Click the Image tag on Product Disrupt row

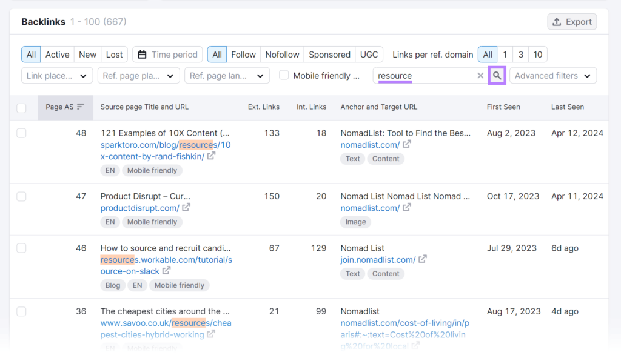(355, 222)
